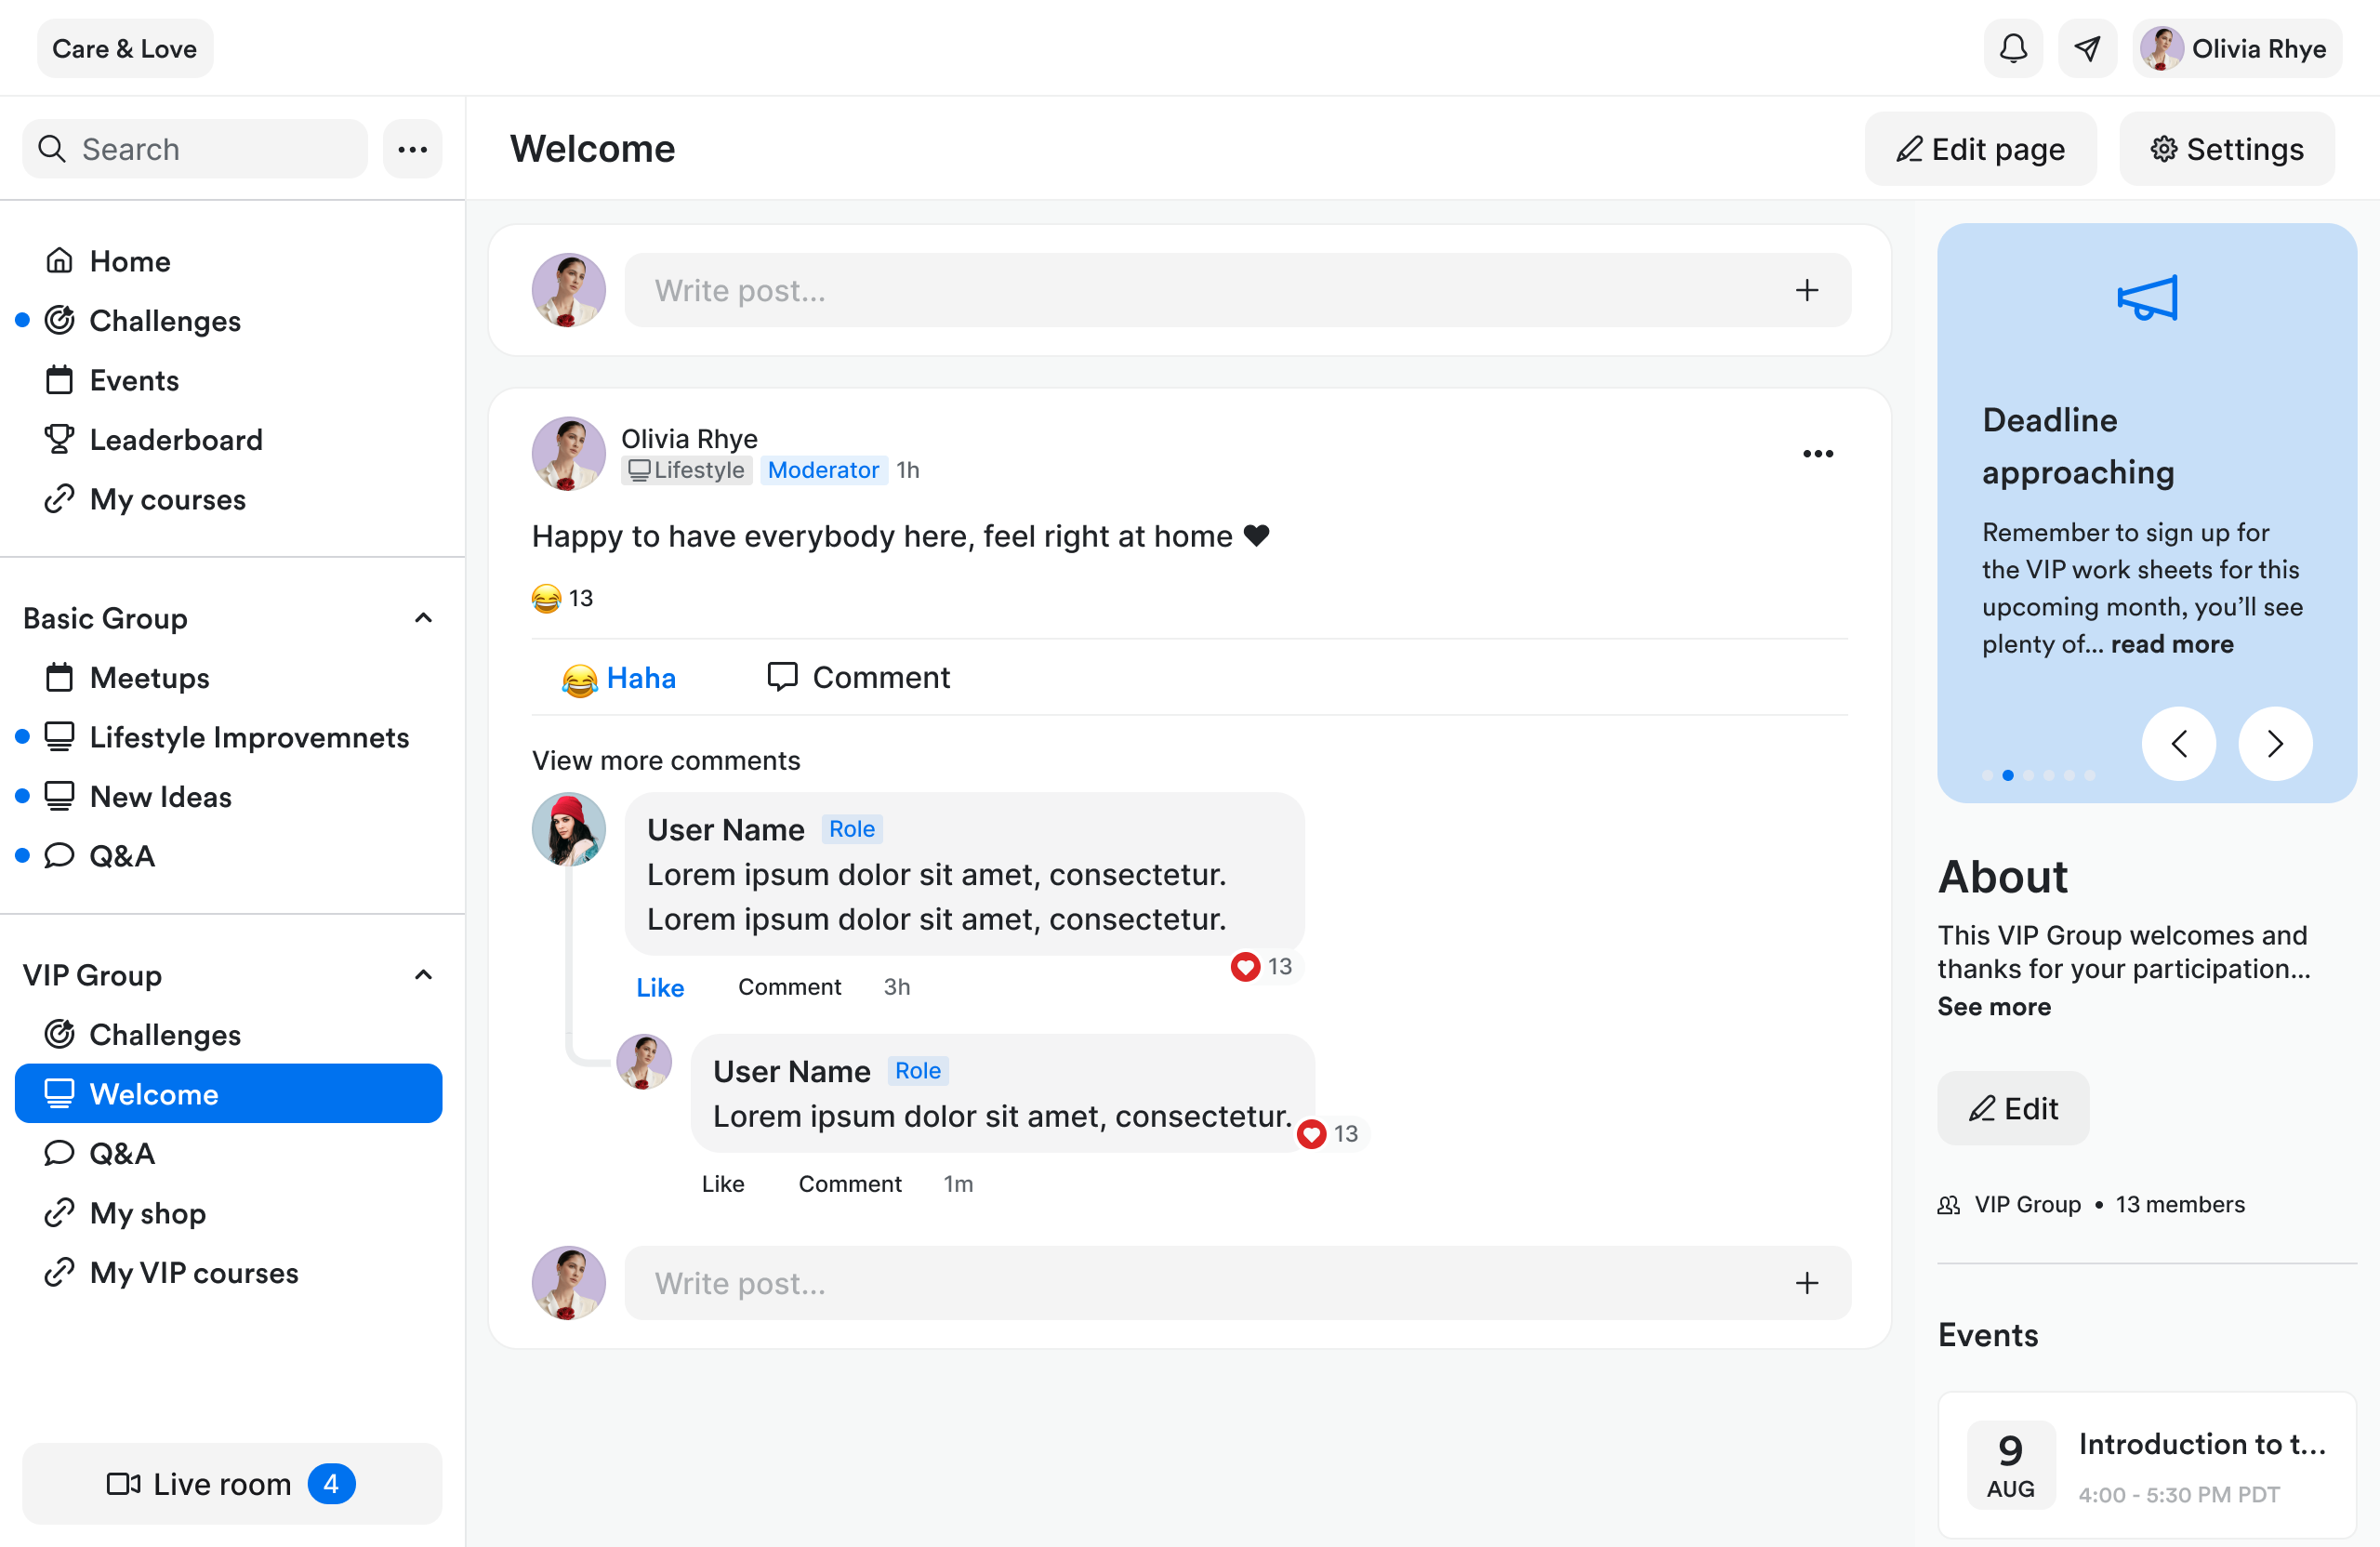The height and width of the screenshot is (1547, 2380).
Task: Click the sidebar three-dot options button
Action: (x=412, y=150)
